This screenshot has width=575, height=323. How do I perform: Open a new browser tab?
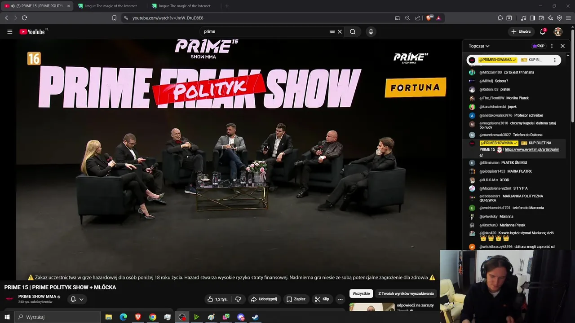point(226,6)
